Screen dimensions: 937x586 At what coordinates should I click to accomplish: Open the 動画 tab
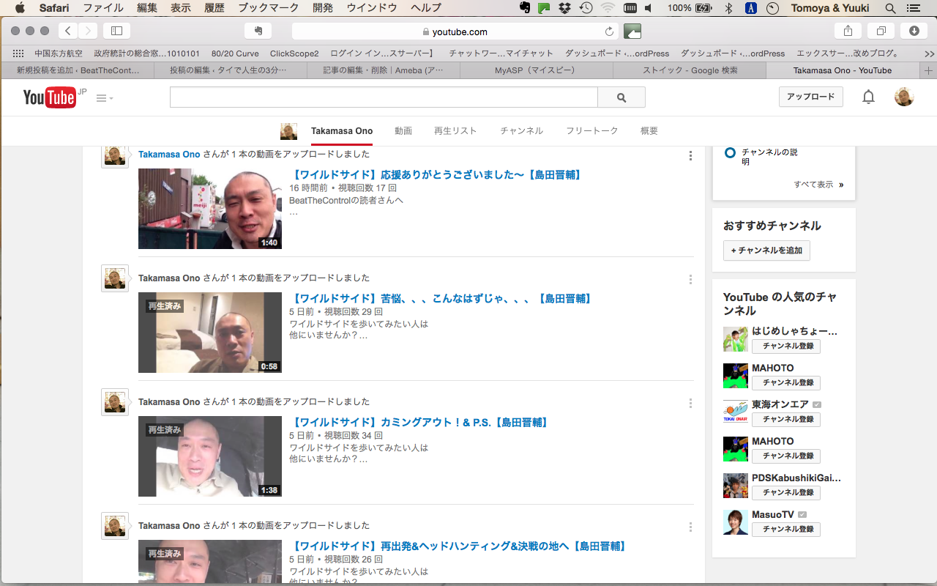click(x=403, y=130)
